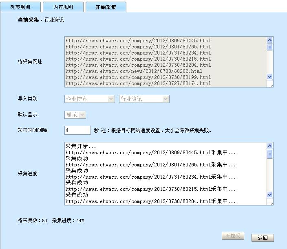Focus the 采集时间间隔 seconds input
The height and width of the screenshot is (249, 287).
coord(77,130)
